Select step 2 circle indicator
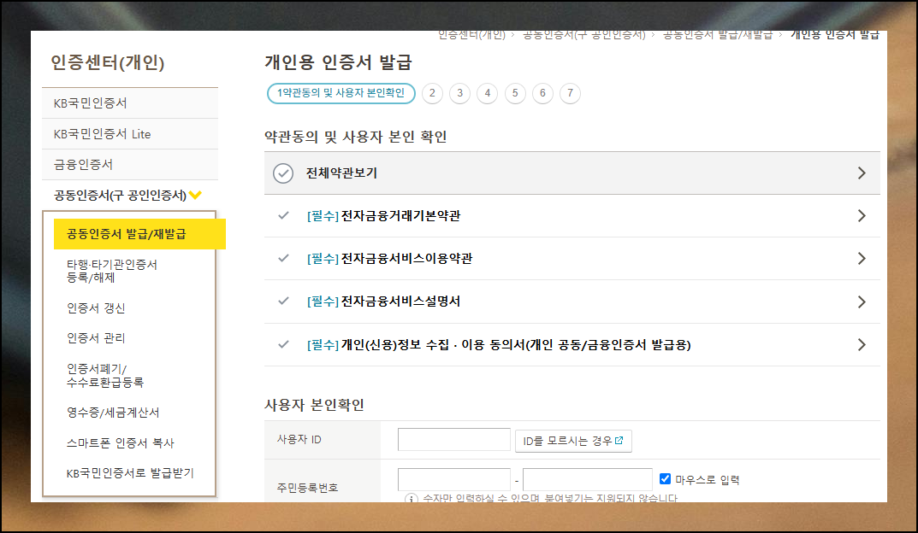The height and width of the screenshot is (533, 918). 432,93
